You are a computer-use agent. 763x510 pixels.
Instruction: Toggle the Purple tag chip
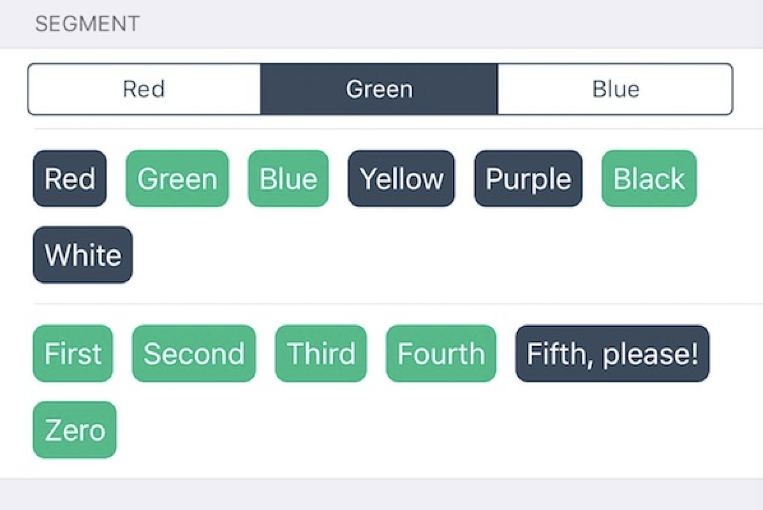point(528,178)
